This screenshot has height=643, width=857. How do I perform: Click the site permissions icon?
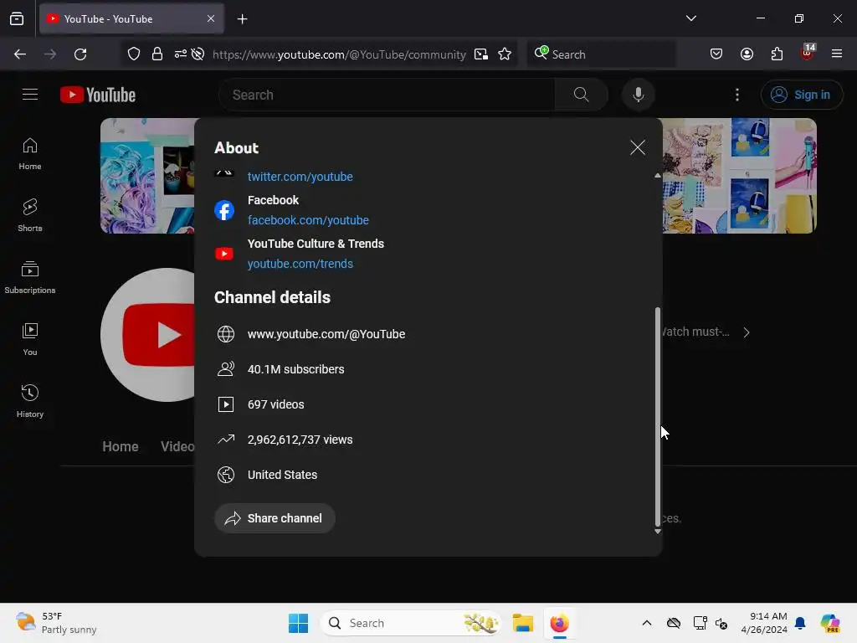(181, 54)
